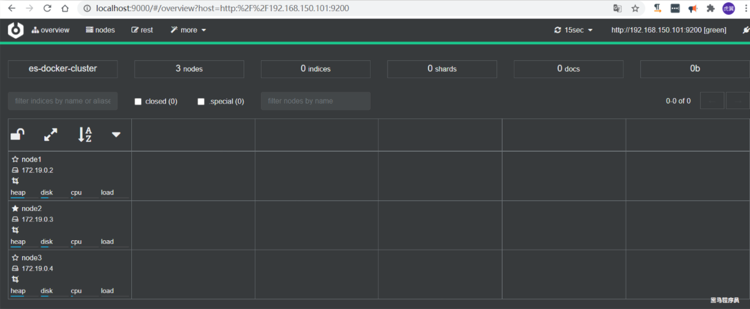This screenshot has height=309, width=750.
Task: Click the star icon next to node2
Action: click(16, 209)
